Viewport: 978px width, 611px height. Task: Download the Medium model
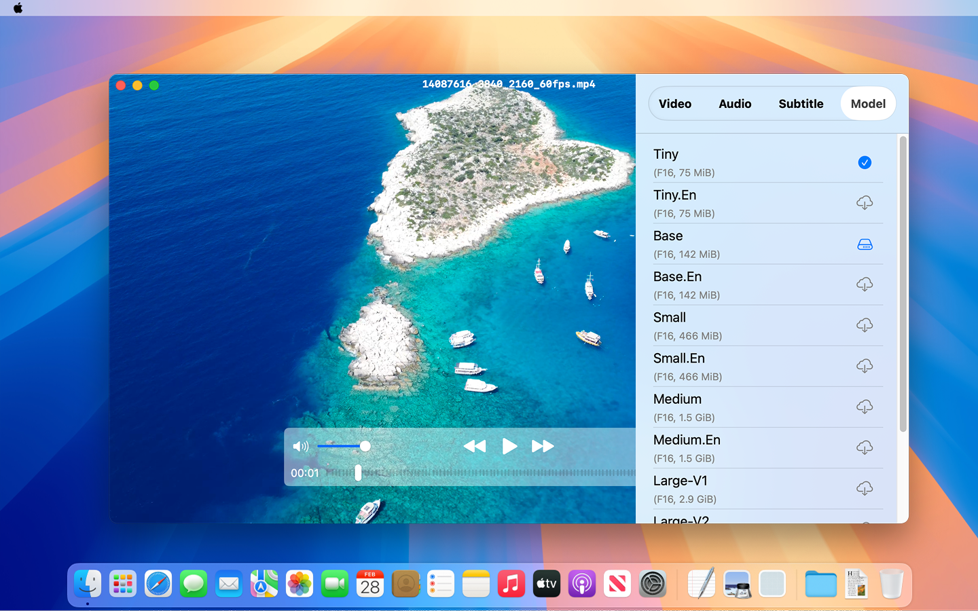pyautogui.click(x=865, y=407)
